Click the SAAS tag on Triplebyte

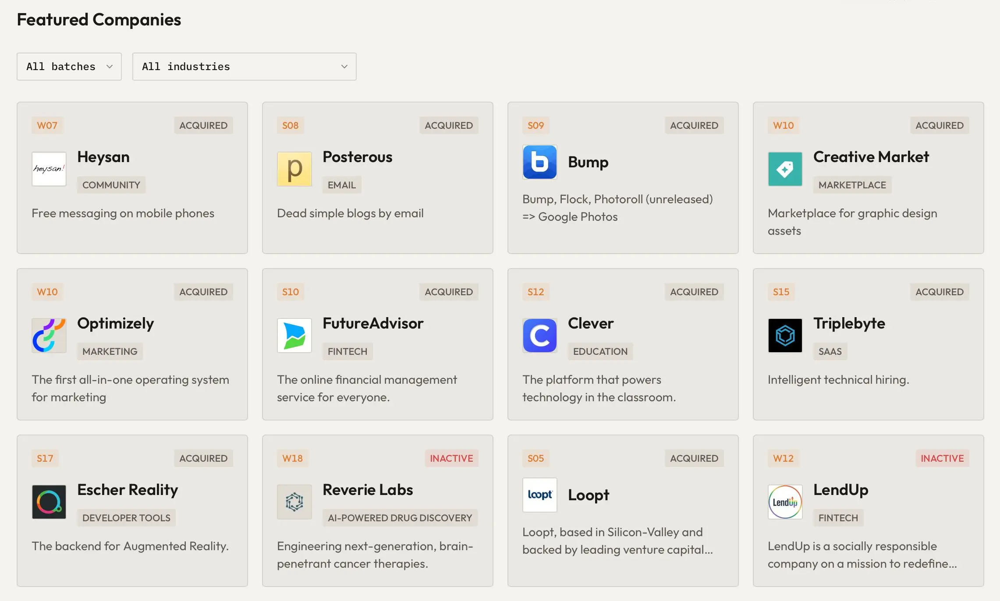[830, 351]
